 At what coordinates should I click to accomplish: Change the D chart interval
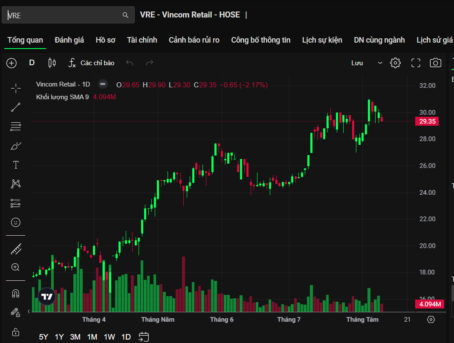point(32,63)
